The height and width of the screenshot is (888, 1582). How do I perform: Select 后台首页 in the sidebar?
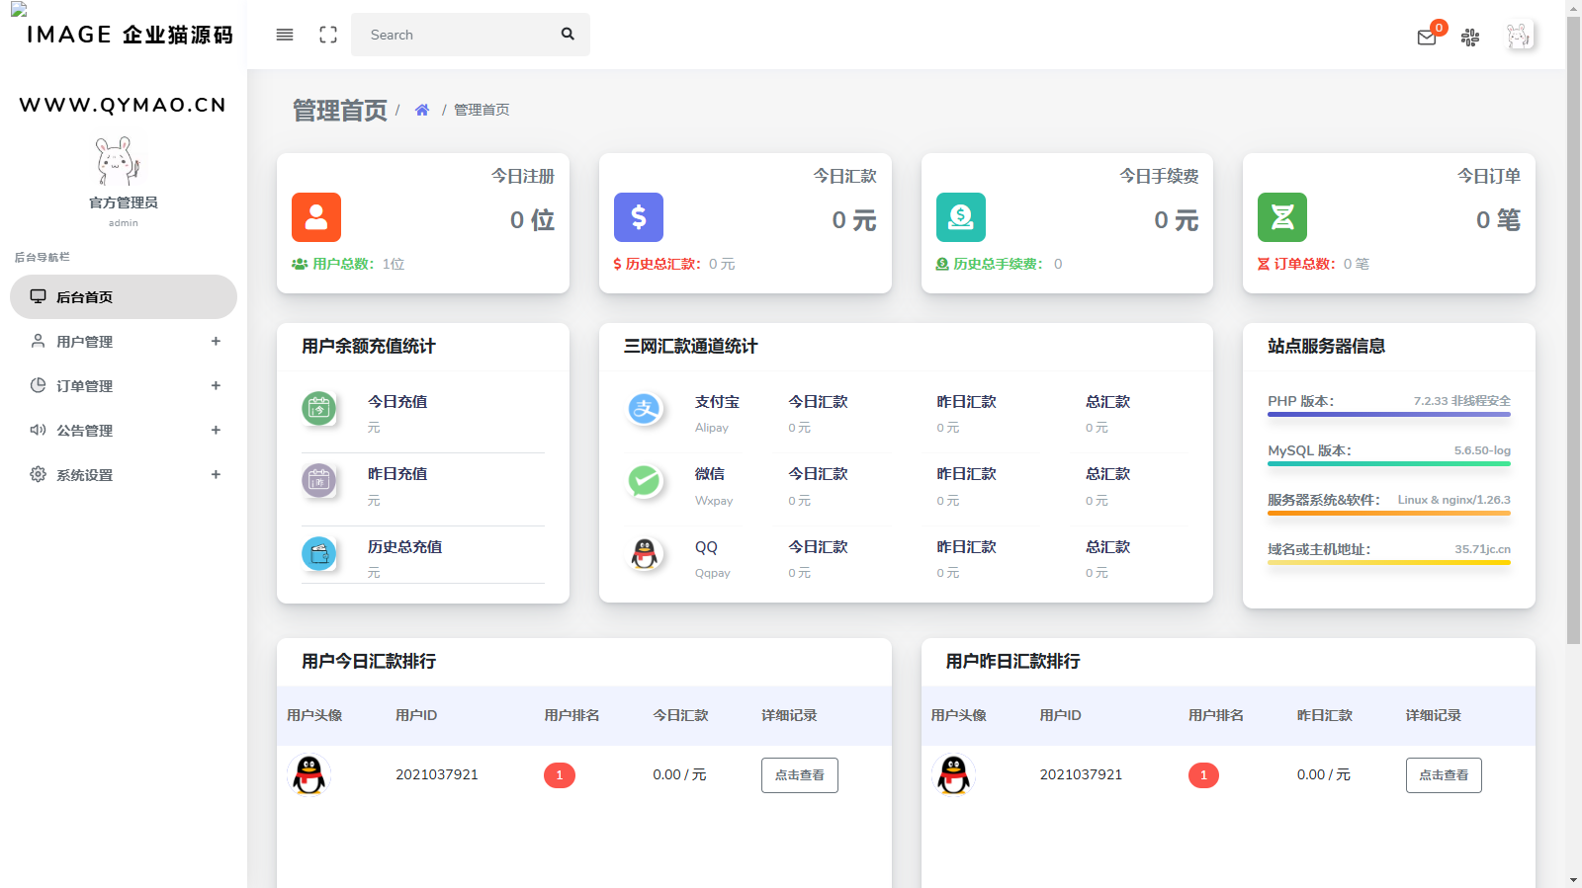coord(124,297)
